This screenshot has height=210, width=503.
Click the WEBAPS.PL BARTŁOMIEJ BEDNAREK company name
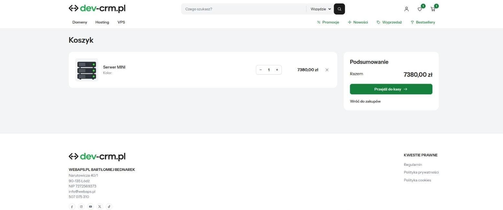[x=102, y=170]
